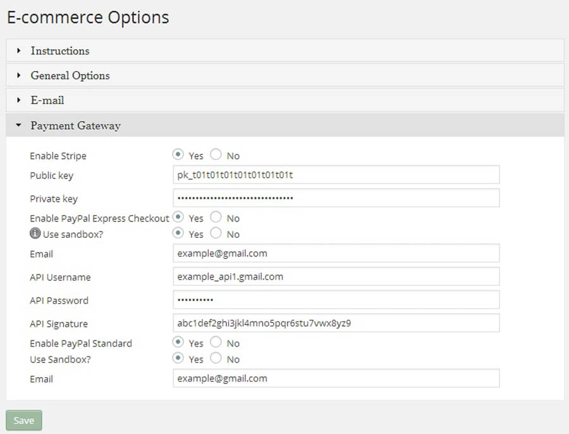
Task: Expand the Instructions section
Action: (x=60, y=51)
